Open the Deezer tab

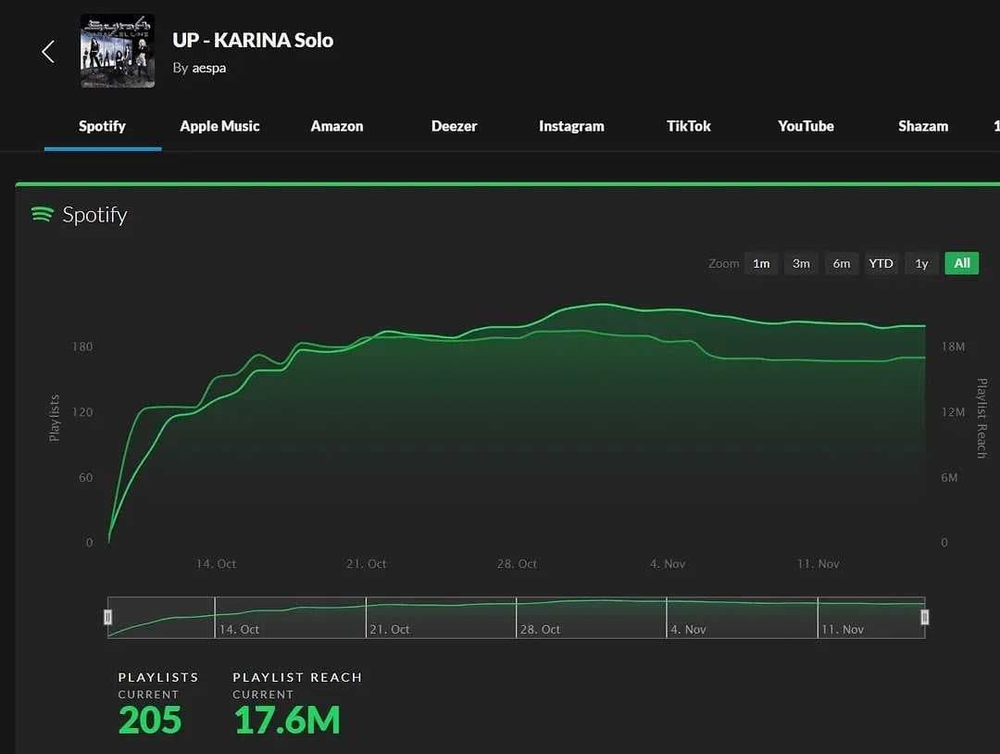454,126
